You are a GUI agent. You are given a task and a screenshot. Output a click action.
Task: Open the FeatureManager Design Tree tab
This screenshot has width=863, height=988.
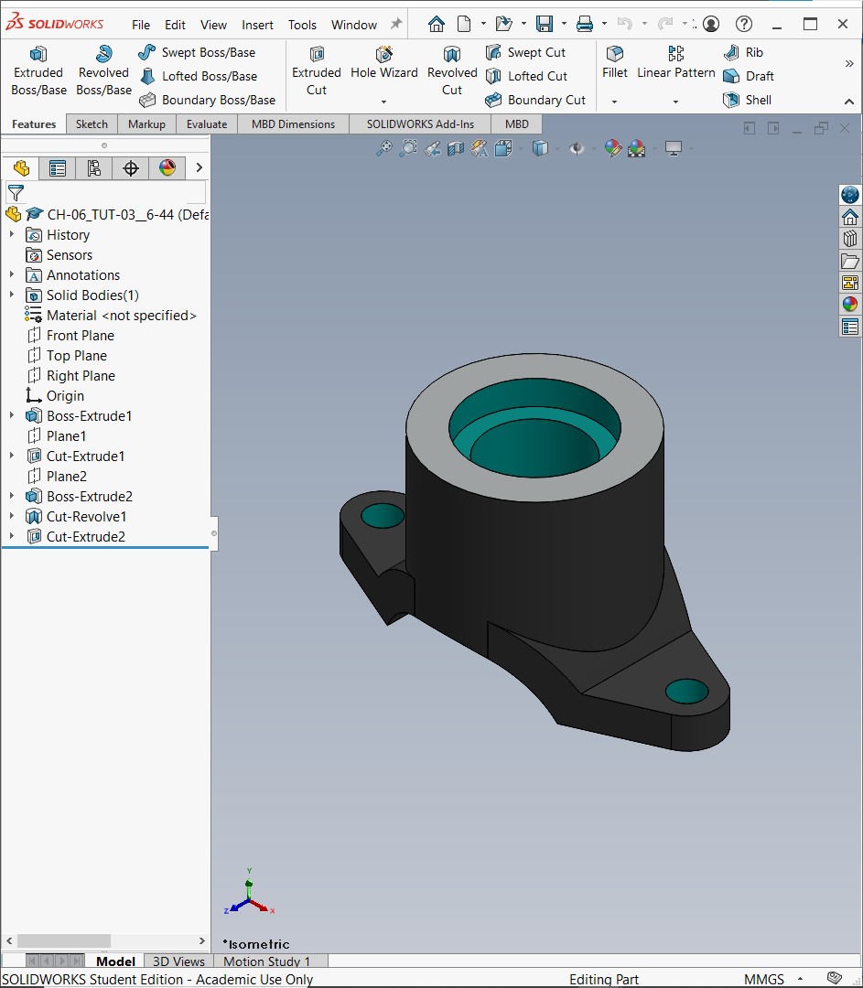pos(21,168)
